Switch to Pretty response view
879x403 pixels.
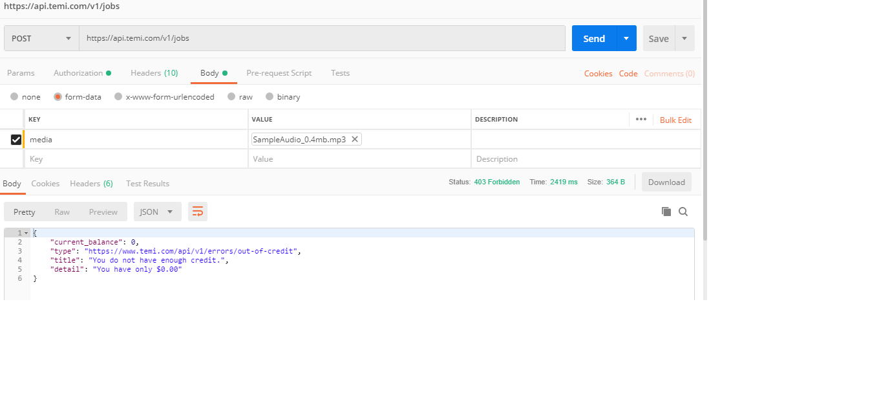tap(25, 212)
